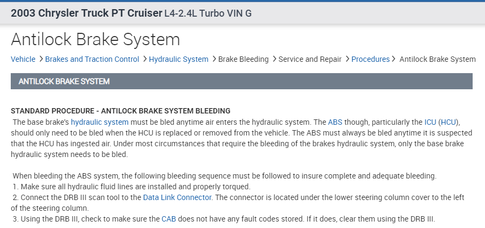Open Brakes and Traction Control breadcrumb
Screen dimensions: 485x228
[92, 59]
